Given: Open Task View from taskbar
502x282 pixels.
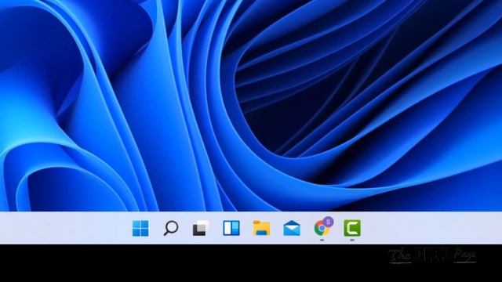Looking at the screenshot, I should [x=201, y=228].
